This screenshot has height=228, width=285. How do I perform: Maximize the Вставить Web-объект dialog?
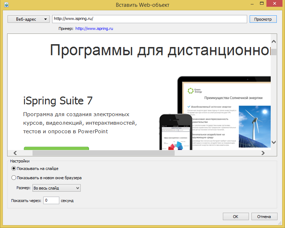(x=262, y=4)
